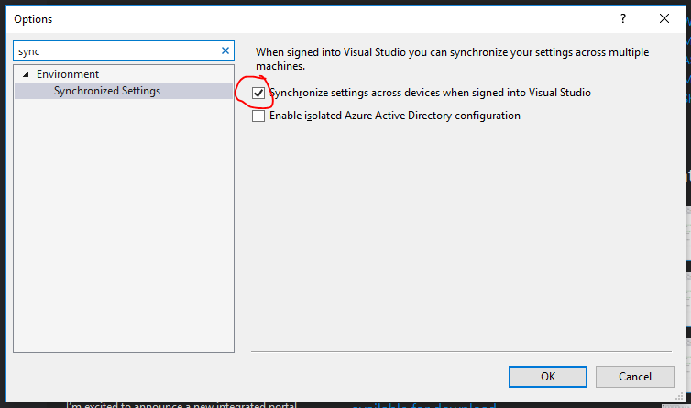Close the Options dialog
The width and height of the screenshot is (691, 408).
(x=664, y=18)
